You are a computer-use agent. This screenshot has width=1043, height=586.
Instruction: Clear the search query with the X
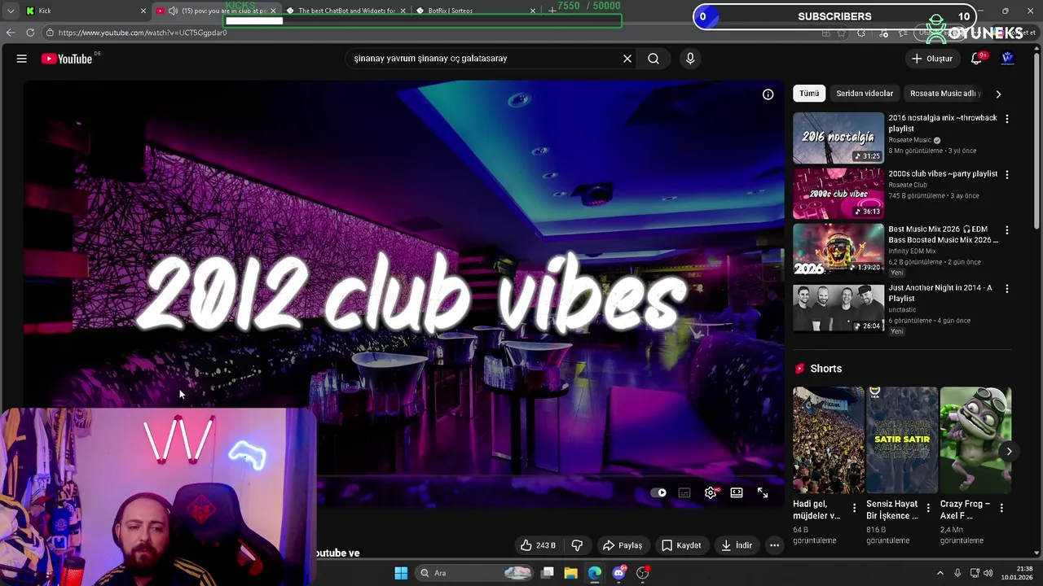tap(627, 59)
